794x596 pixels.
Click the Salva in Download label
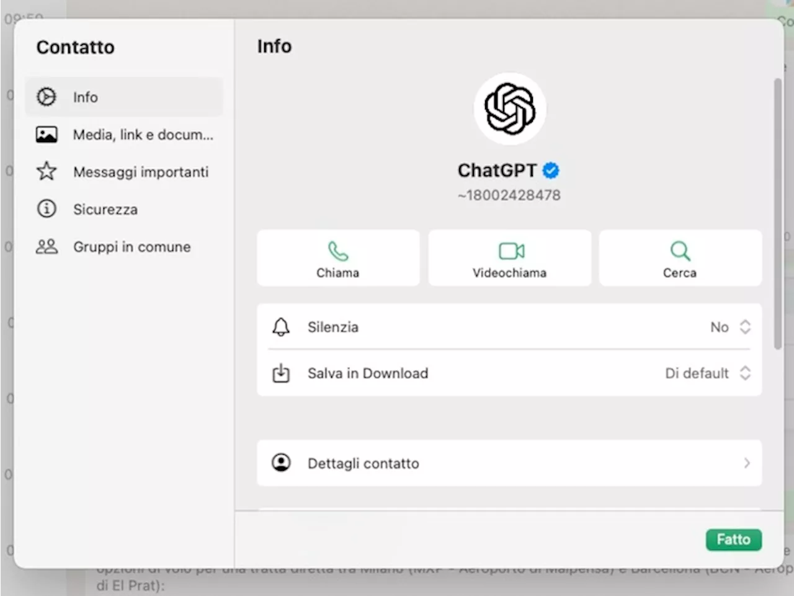tap(368, 373)
